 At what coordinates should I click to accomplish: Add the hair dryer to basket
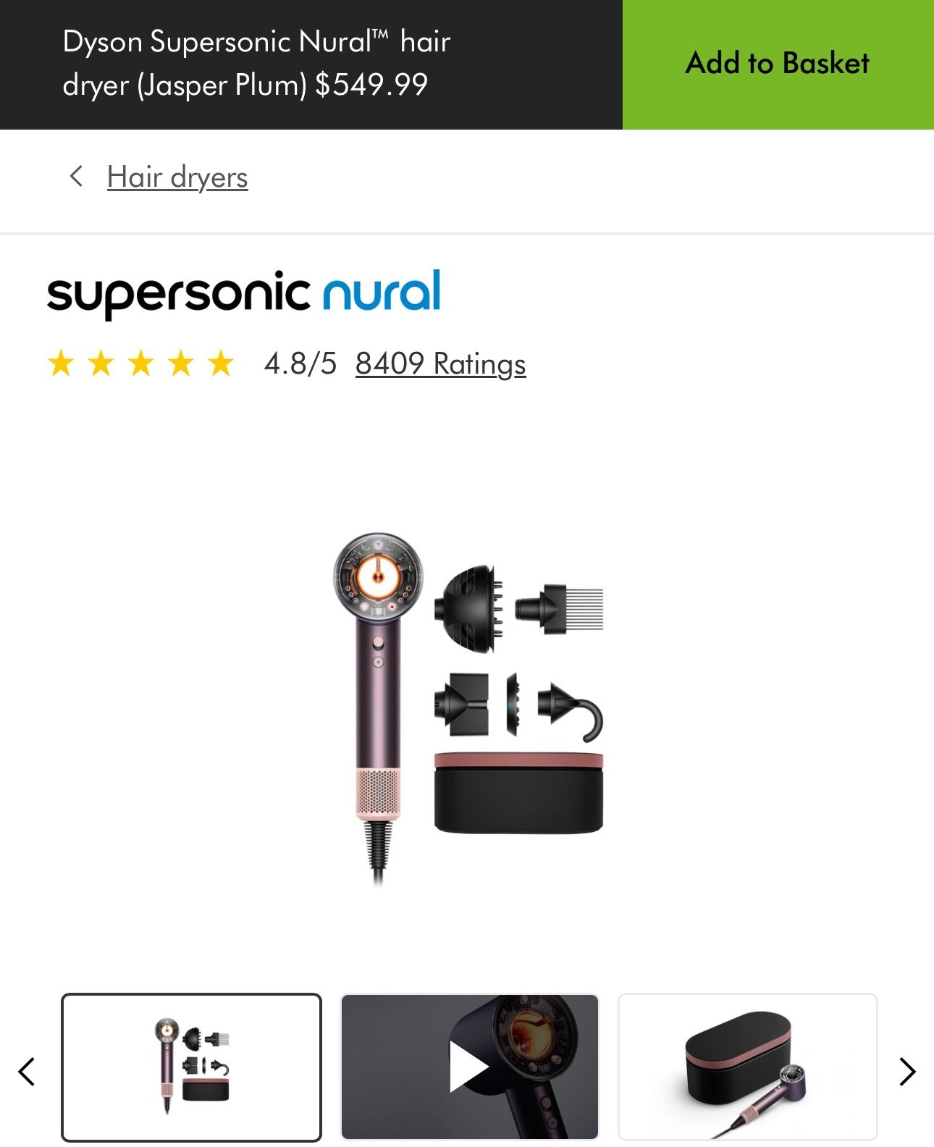[778, 64]
